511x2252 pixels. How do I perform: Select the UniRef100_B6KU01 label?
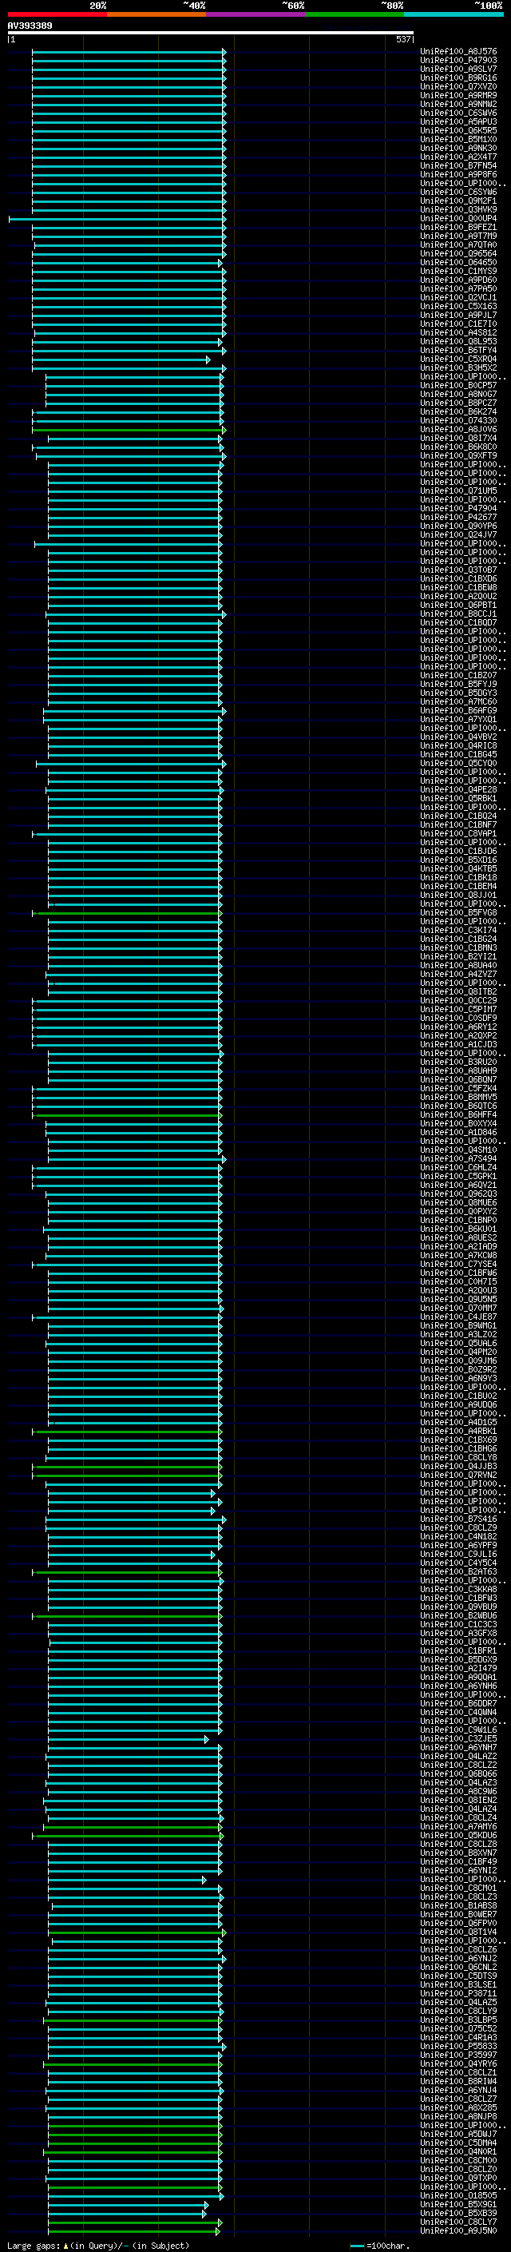[x=458, y=1229]
